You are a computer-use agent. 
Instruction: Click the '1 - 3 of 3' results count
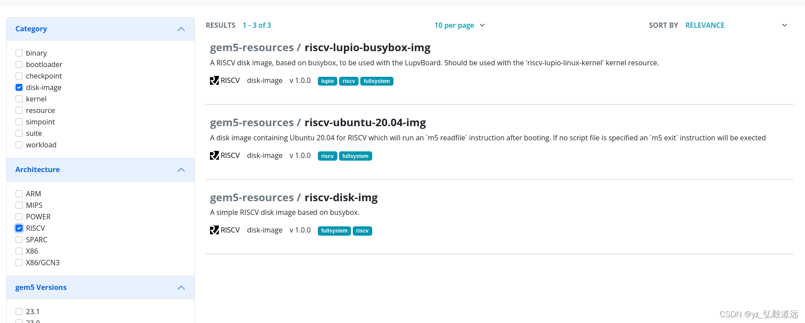[257, 25]
